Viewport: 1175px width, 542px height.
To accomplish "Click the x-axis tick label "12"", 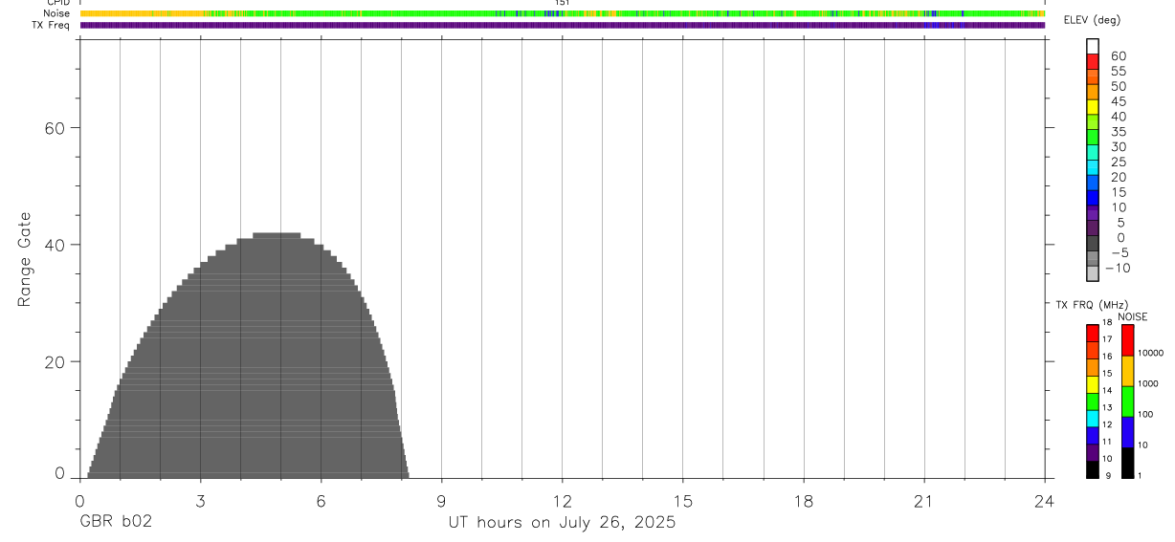I will [562, 501].
